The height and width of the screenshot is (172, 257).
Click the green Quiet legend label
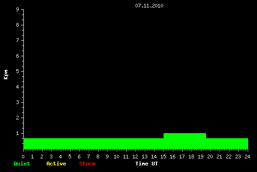22,164
